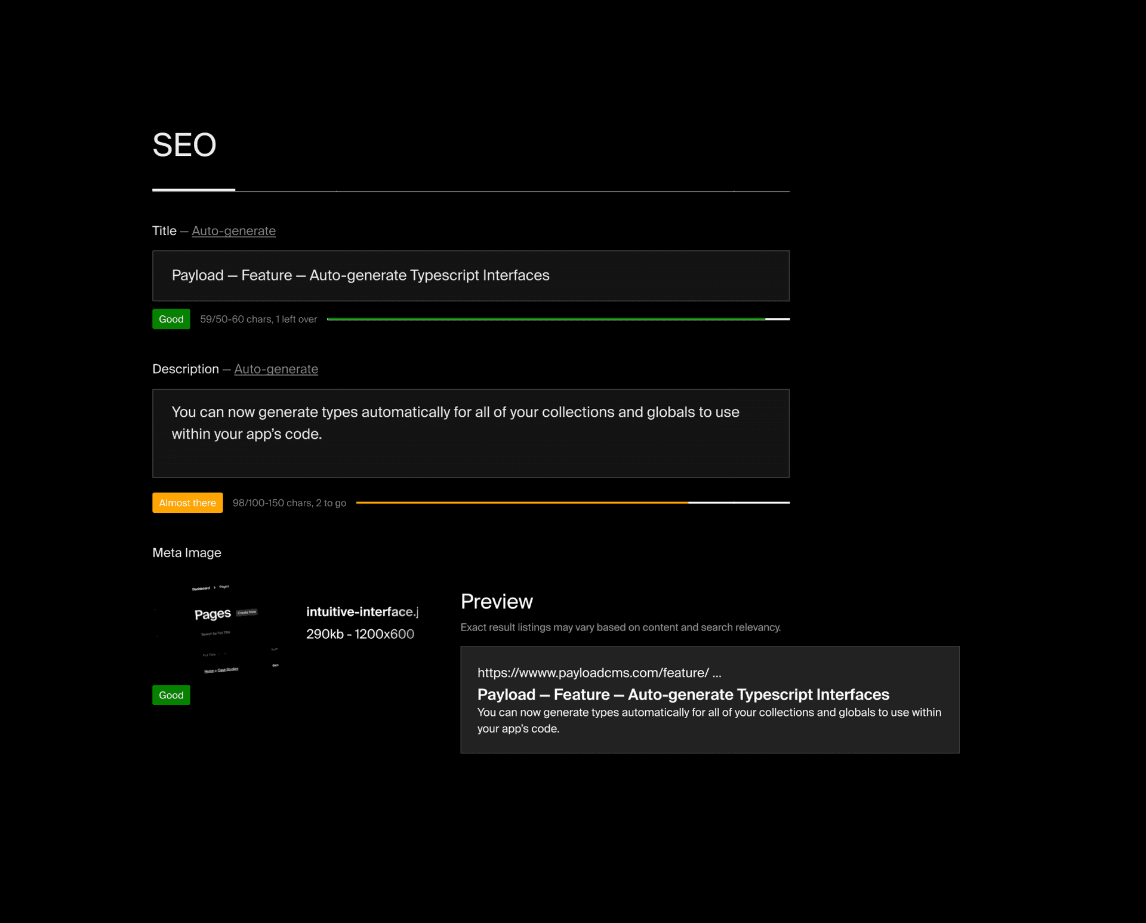Screen dimensions: 1146x923
Task: Click the SEO heading tab
Action: click(184, 145)
